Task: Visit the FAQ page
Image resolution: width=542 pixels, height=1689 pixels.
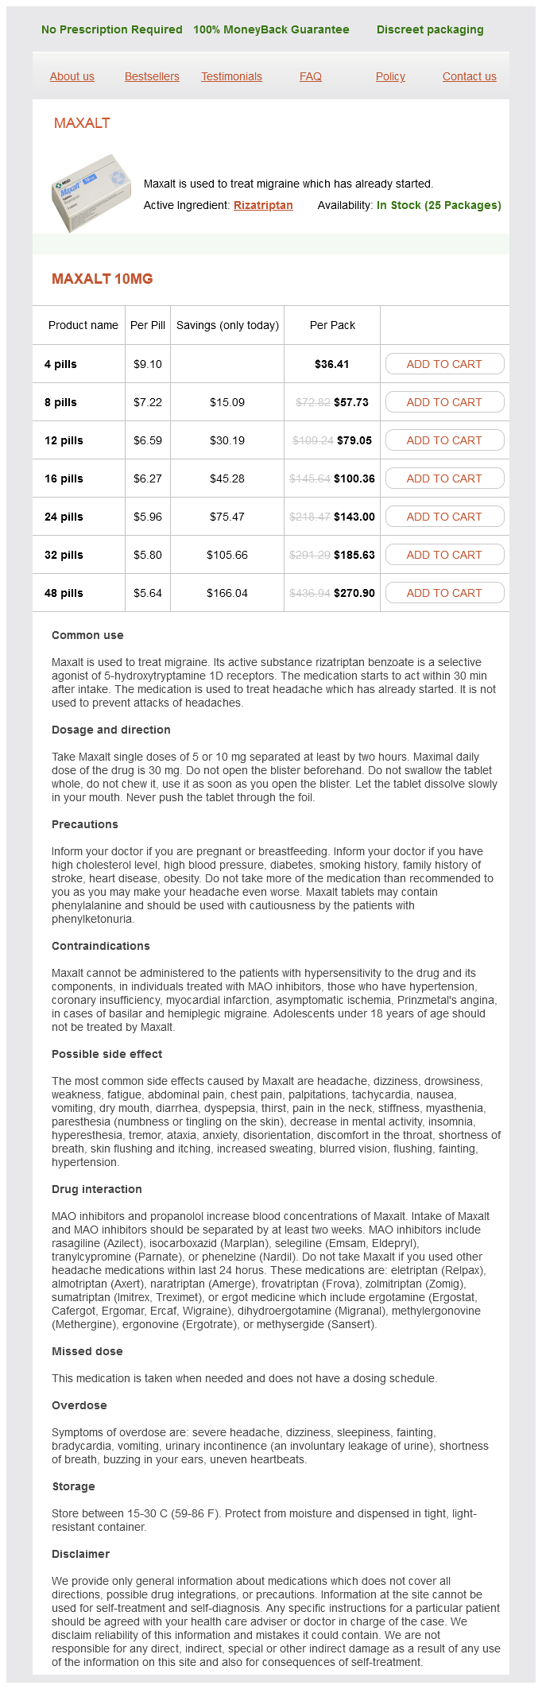Action: coord(311,77)
